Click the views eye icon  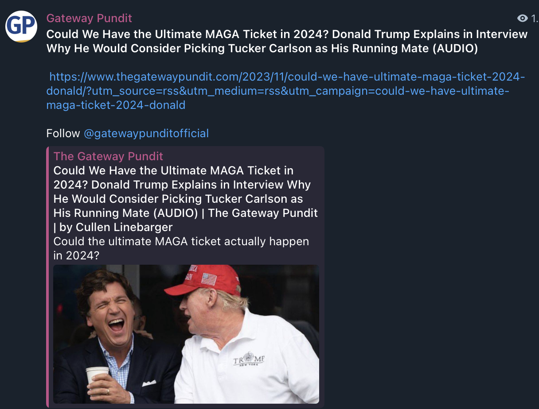[x=523, y=18]
